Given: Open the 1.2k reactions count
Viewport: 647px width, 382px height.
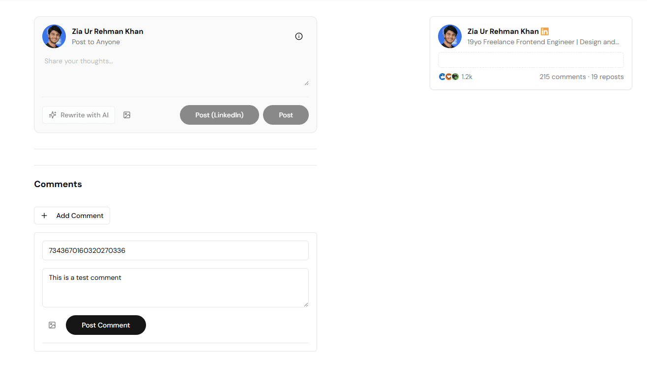Looking at the screenshot, I should tap(467, 77).
